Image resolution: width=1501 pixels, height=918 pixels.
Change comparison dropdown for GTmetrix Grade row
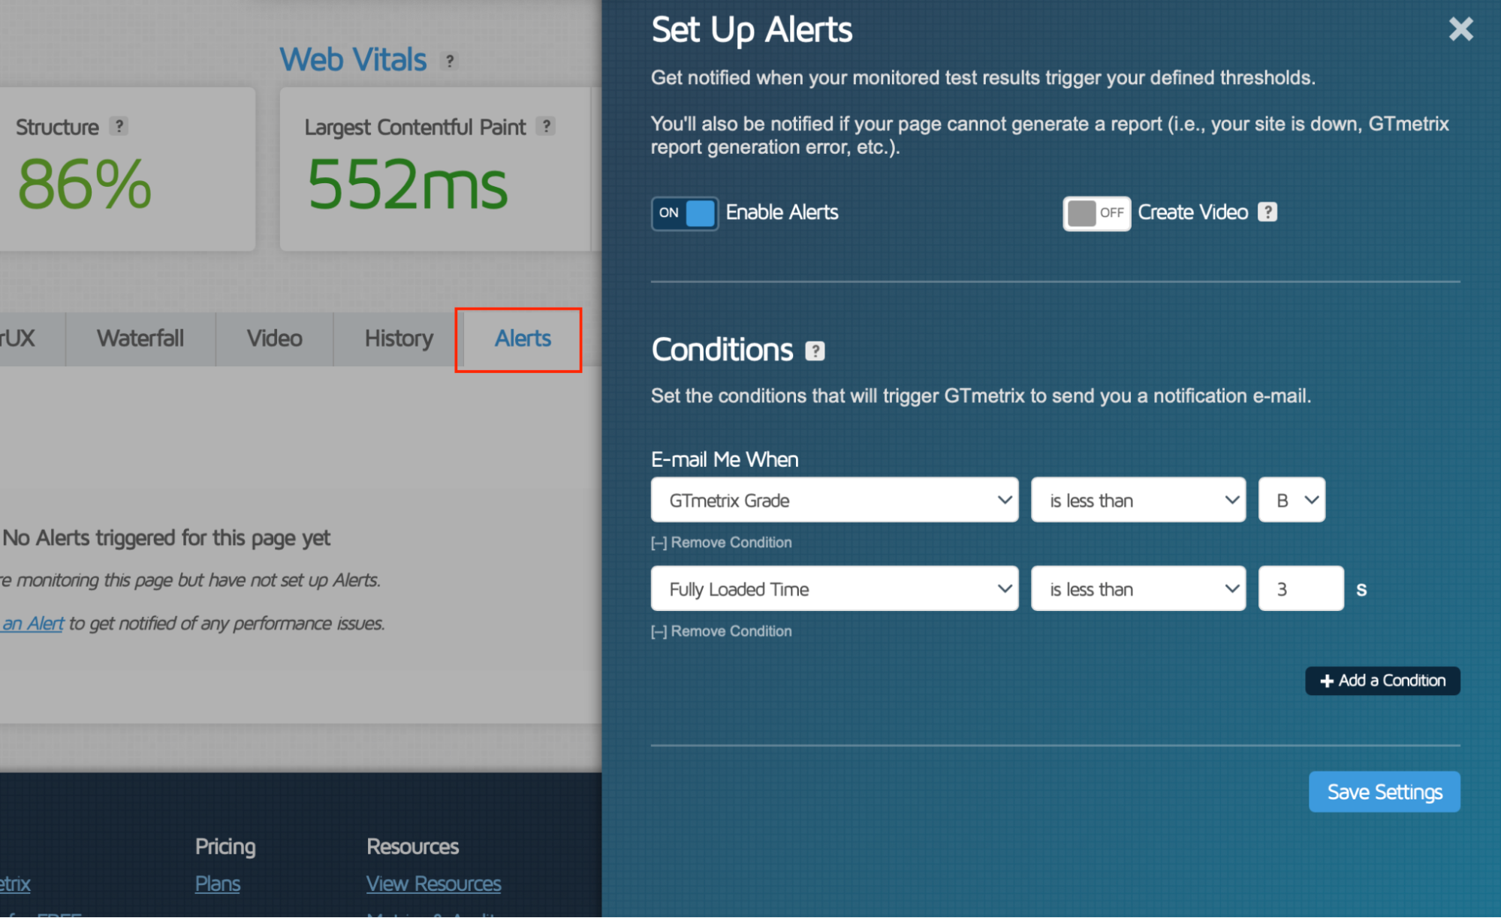[1138, 500]
